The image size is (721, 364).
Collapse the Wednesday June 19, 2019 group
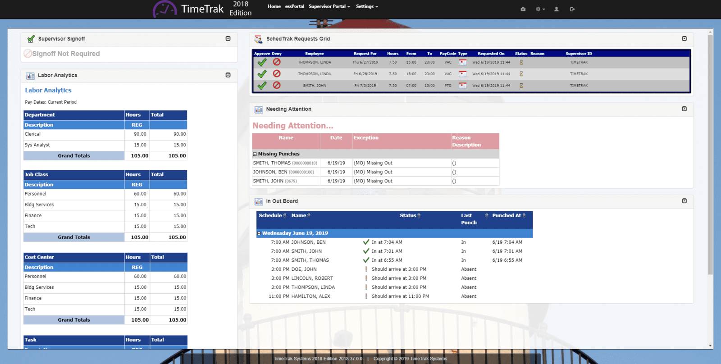pos(259,233)
